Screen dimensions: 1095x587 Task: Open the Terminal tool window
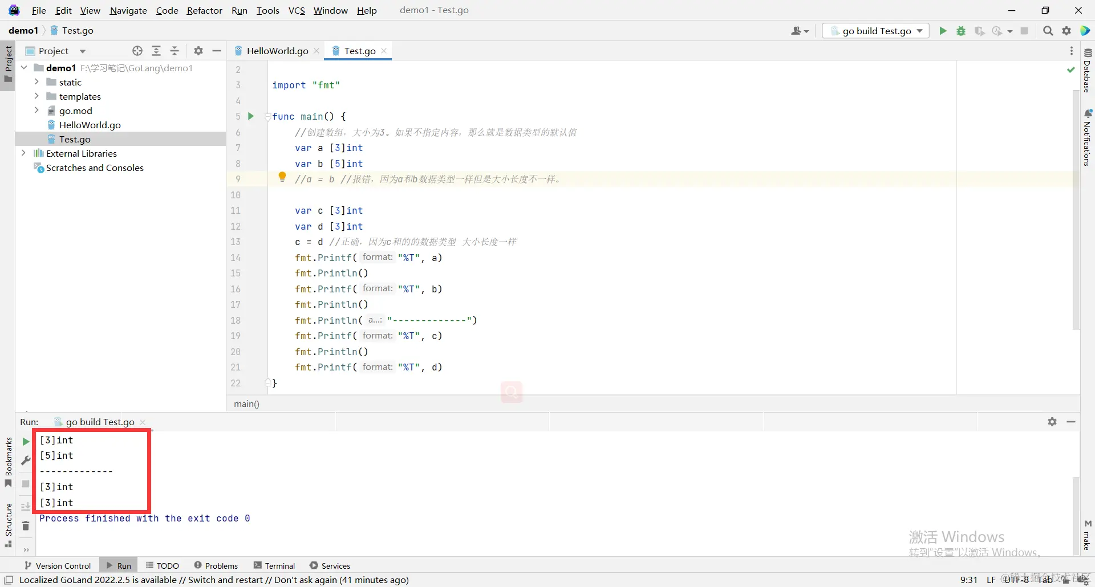[274, 565]
